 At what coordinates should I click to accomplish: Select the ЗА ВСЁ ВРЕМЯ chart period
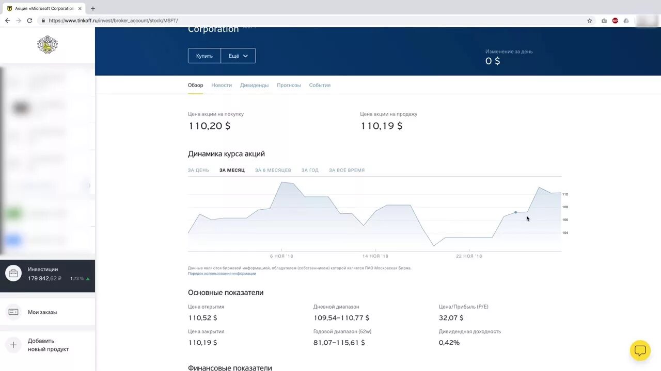click(x=347, y=170)
